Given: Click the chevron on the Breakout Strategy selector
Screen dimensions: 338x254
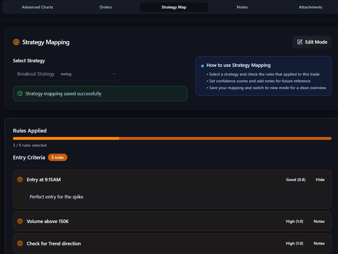Looking at the screenshot, I should pyautogui.click(x=114, y=74).
